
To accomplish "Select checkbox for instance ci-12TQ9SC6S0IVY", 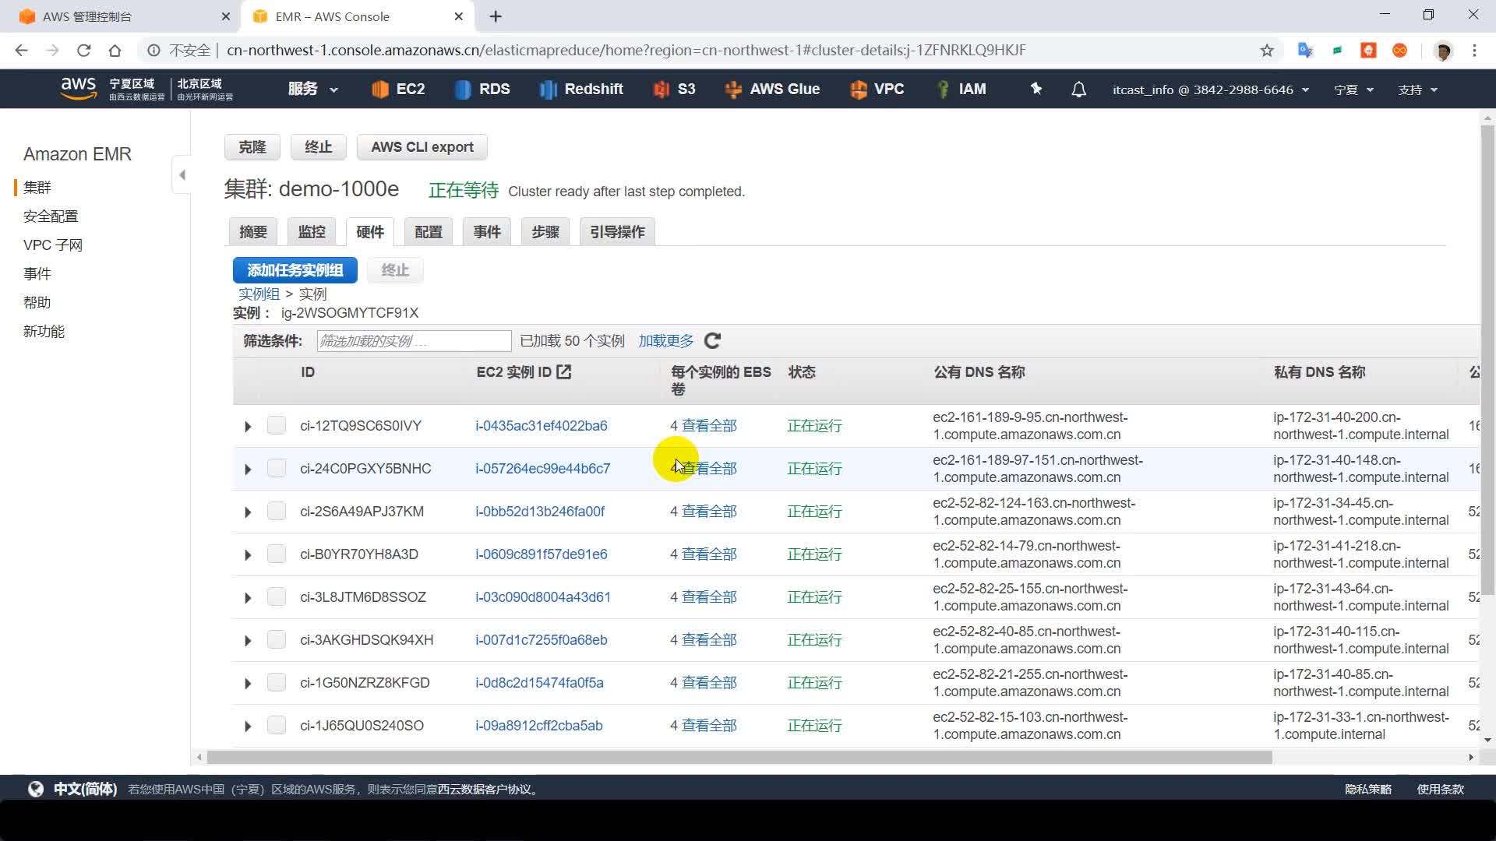I will click(x=276, y=425).
